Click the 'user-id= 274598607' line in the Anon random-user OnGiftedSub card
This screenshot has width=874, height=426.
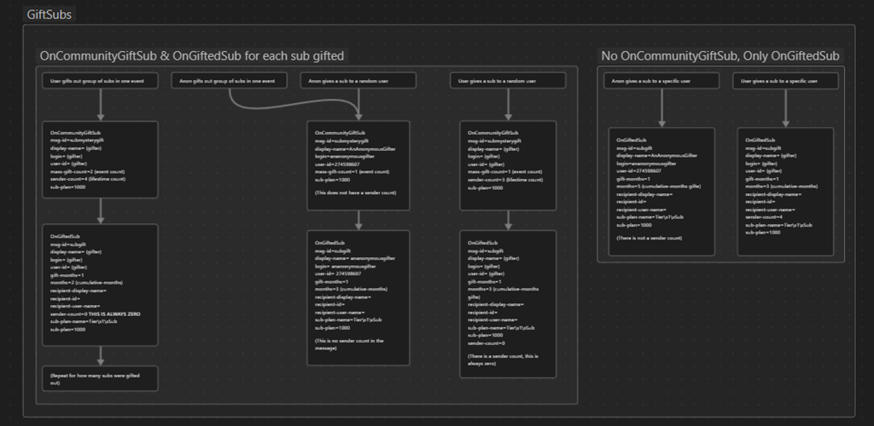pyautogui.click(x=338, y=273)
